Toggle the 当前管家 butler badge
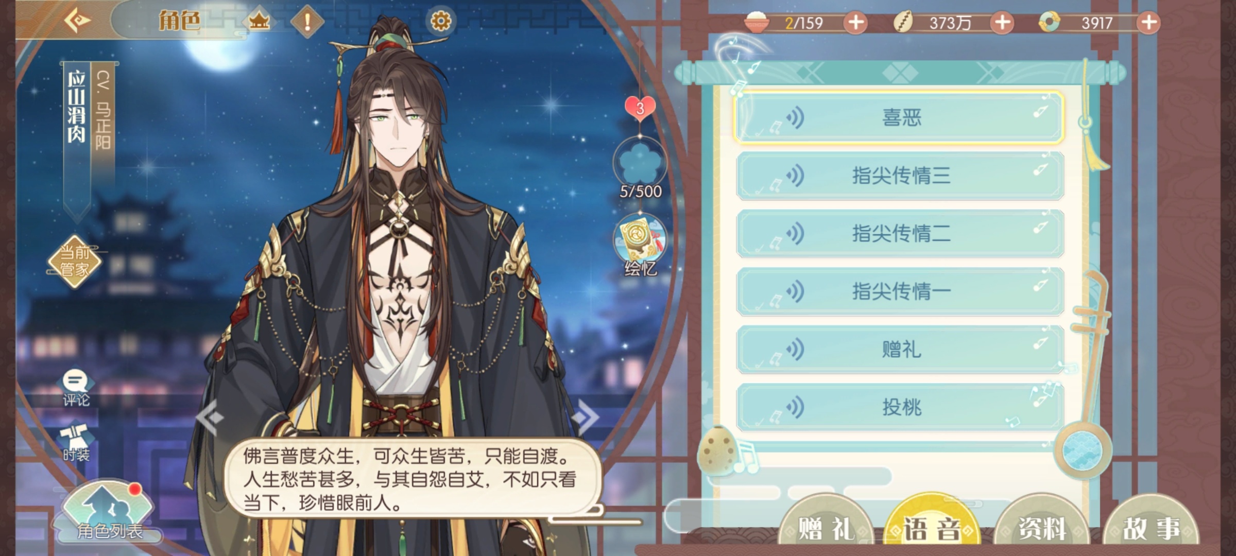The height and width of the screenshot is (556, 1236). click(x=75, y=261)
